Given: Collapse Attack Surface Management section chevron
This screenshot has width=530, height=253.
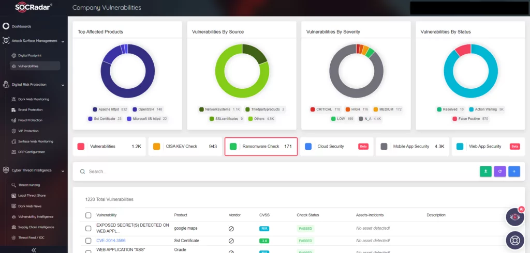Looking at the screenshot, I should (x=63, y=41).
